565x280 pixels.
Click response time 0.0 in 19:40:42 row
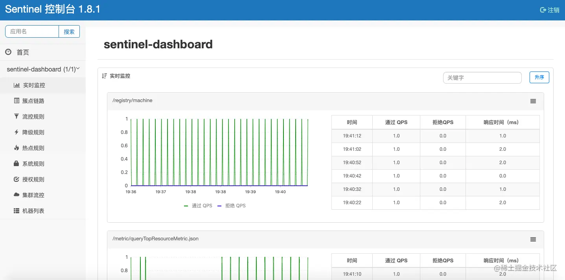click(x=502, y=176)
